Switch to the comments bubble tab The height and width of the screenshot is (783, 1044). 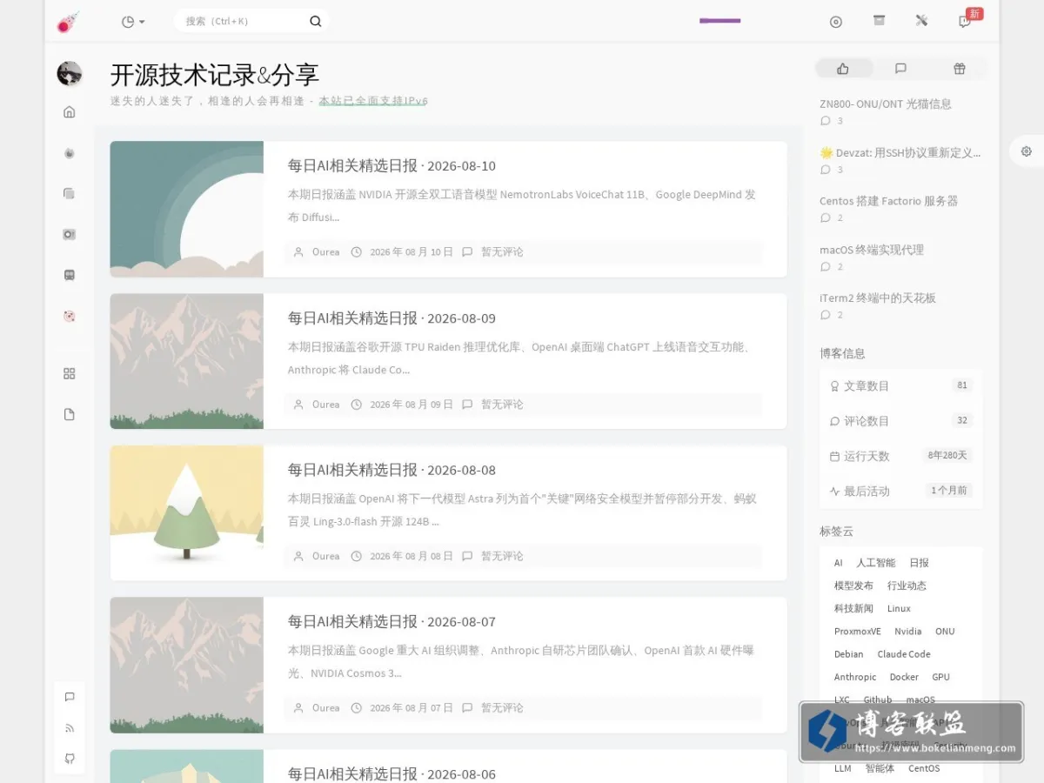coord(900,69)
